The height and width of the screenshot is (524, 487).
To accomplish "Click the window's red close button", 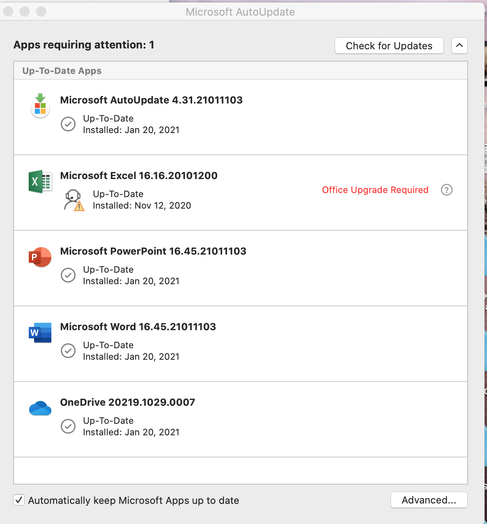I will point(8,12).
